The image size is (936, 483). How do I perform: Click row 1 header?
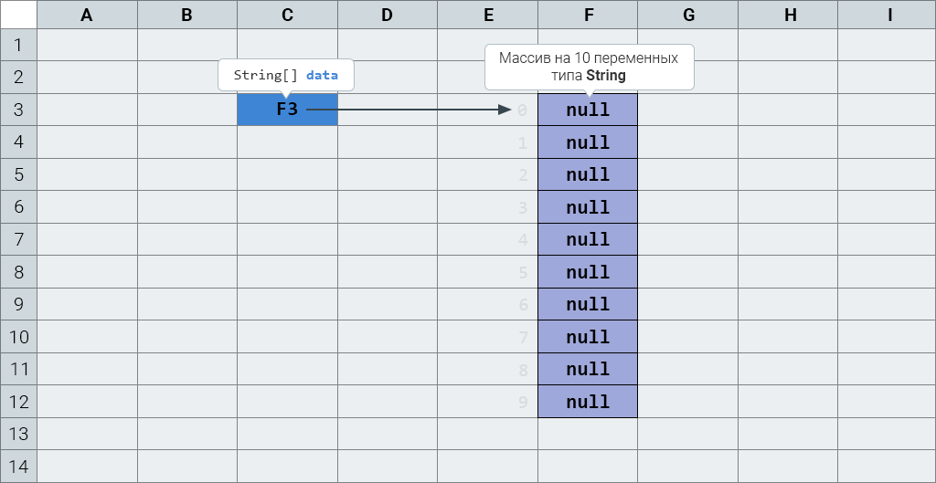[18, 46]
